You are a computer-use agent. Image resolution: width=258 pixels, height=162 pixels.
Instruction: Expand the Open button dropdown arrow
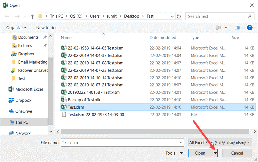(215, 153)
